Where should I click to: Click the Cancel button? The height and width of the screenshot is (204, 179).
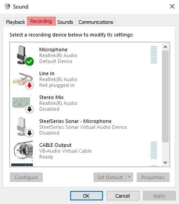point(123,196)
